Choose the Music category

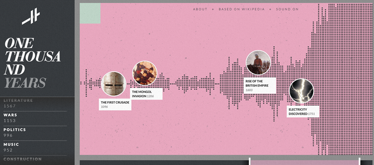[x=35, y=147]
